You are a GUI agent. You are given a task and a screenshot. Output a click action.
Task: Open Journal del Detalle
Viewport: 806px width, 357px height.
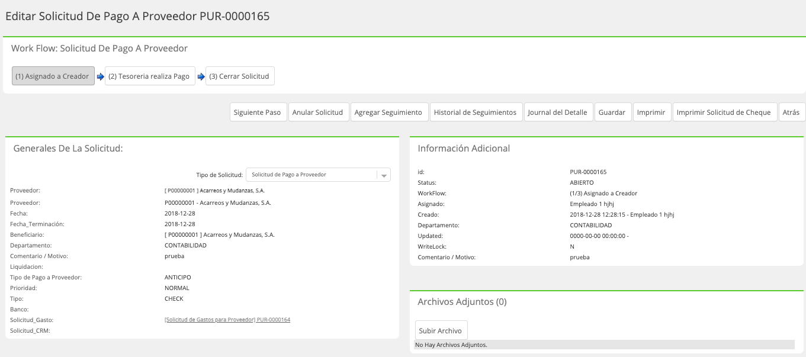point(558,112)
